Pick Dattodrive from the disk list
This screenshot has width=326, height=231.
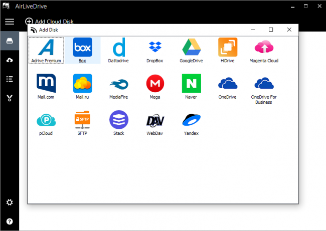point(119,48)
